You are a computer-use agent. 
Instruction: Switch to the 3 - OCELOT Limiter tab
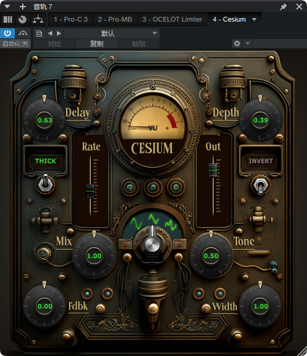(x=172, y=20)
